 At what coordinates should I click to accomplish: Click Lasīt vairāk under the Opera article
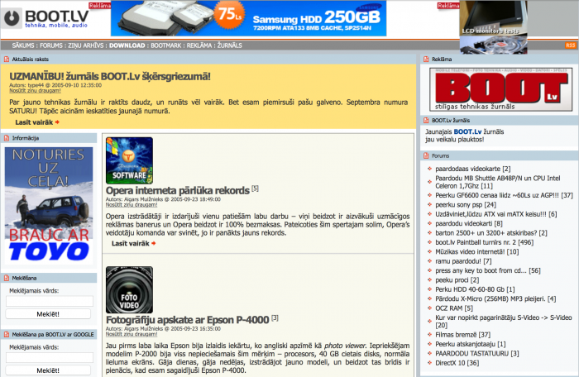(x=133, y=243)
